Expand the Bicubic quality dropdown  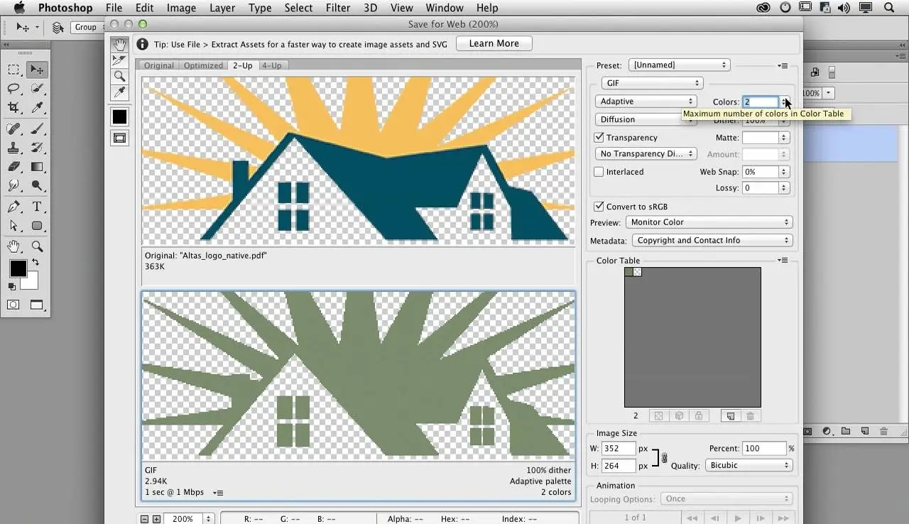pos(749,465)
